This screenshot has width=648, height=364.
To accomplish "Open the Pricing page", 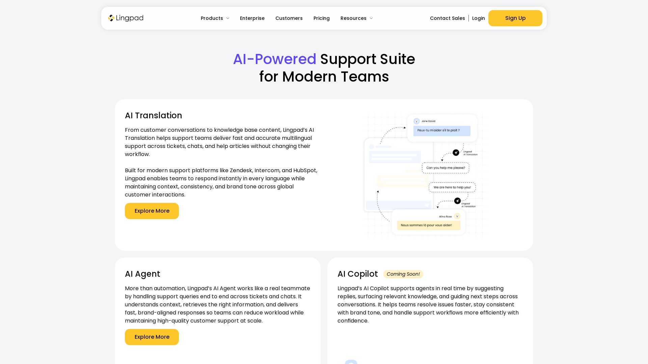I will coord(321,18).
